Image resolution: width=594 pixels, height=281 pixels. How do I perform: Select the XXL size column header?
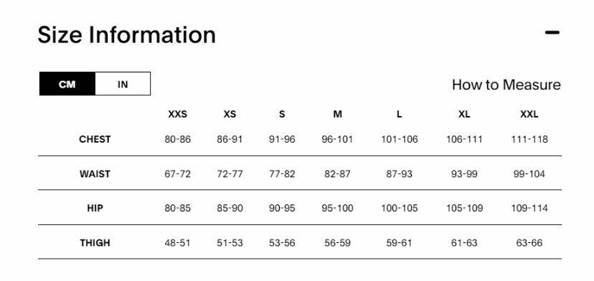[x=529, y=114]
